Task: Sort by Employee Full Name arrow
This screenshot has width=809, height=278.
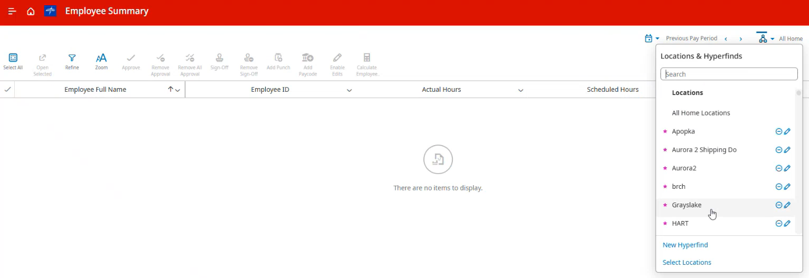Action: click(170, 90)
